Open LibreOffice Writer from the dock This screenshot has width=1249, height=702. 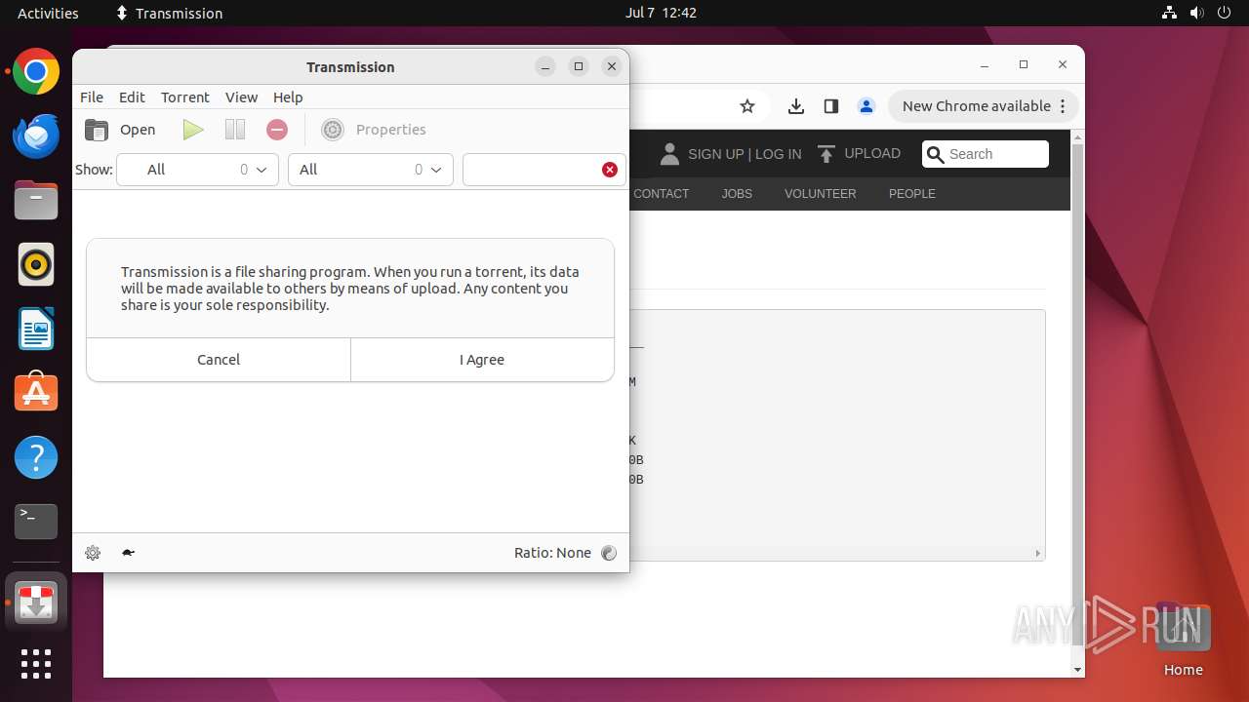coord(36,329)
